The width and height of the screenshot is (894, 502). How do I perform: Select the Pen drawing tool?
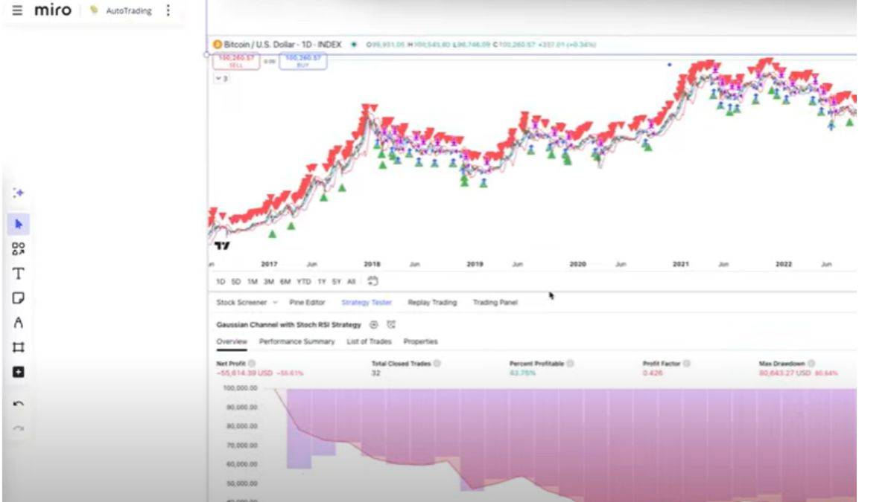click(x=19, y=323)
